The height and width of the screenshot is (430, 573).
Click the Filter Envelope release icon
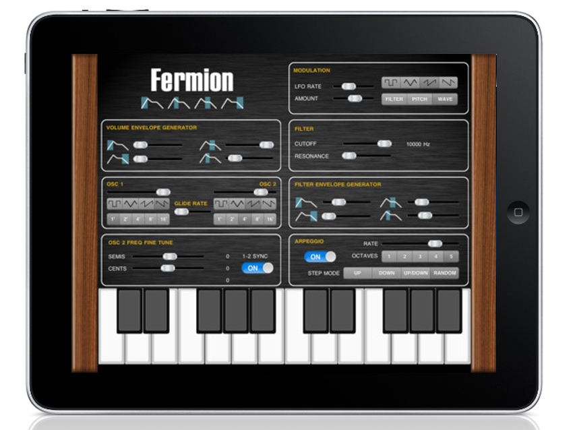coord(306,216)
